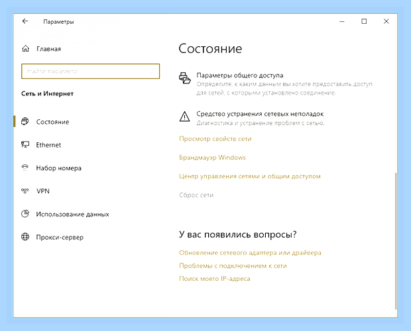The height and width of the screenshot is (331, 411).
Task: Go back with the arrow icon
Action: [x=25, y=21]
